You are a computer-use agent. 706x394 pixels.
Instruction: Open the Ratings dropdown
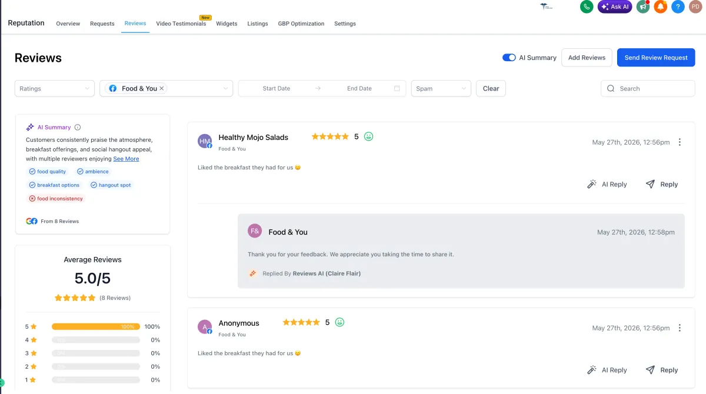point(55,89)
